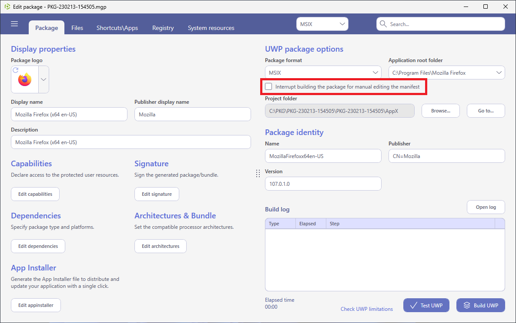Open the MSIX format dropdown in header
The height and width of the screenshot is (323, 516).
(x=322, y=24)
